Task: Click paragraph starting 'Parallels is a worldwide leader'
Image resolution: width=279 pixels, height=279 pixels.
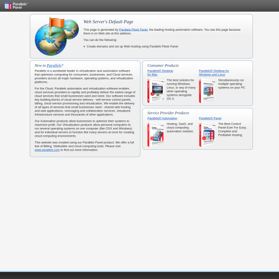Action: (84, 77)
